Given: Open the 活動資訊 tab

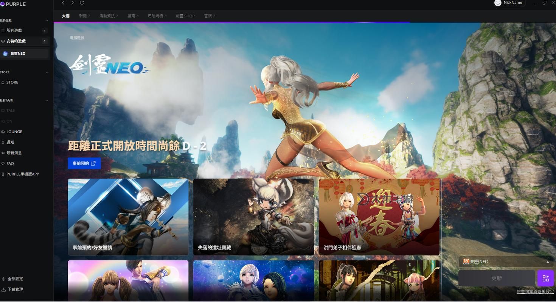Looking at the screenshot, I should tap(109, 16).
